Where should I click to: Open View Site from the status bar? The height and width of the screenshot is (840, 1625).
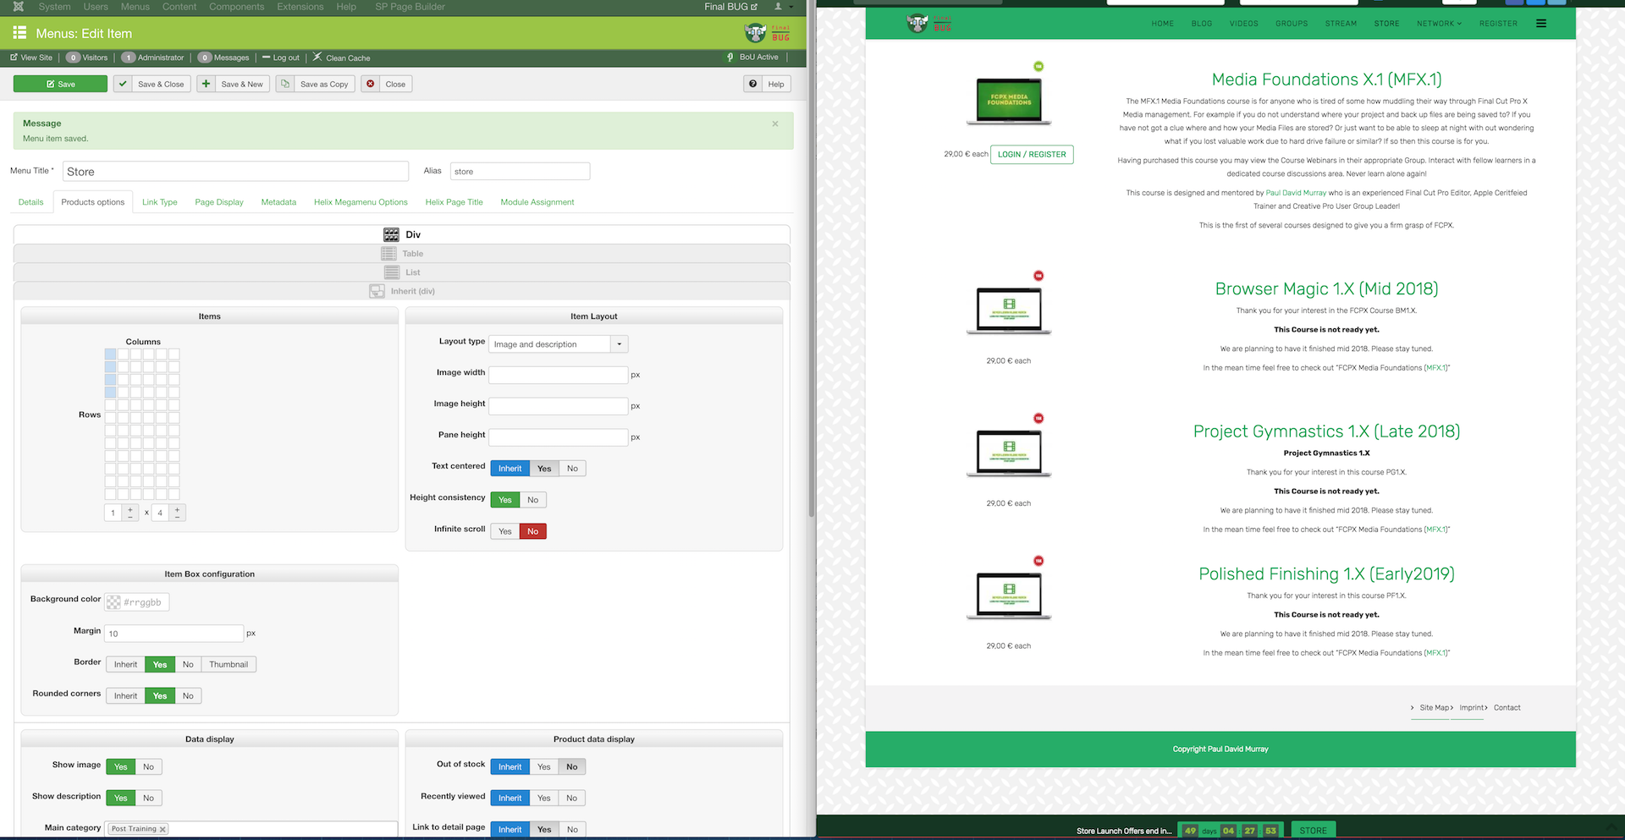coord(31,58)
